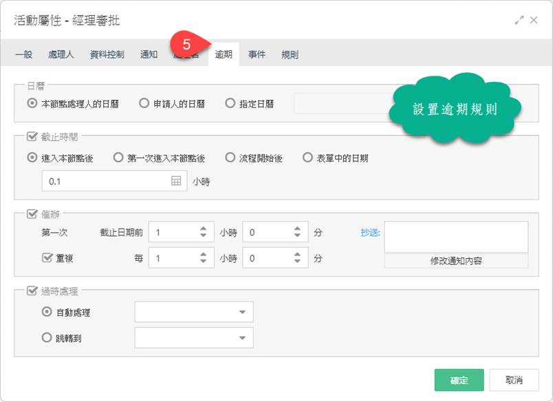This screenshot has width=553, height=402.
Task: Go to the 通知 tab
Action: [149, 54]
